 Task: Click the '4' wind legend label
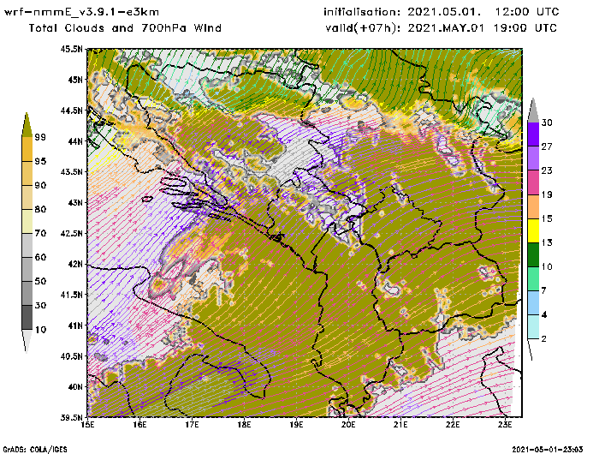(x=544, y=315)
